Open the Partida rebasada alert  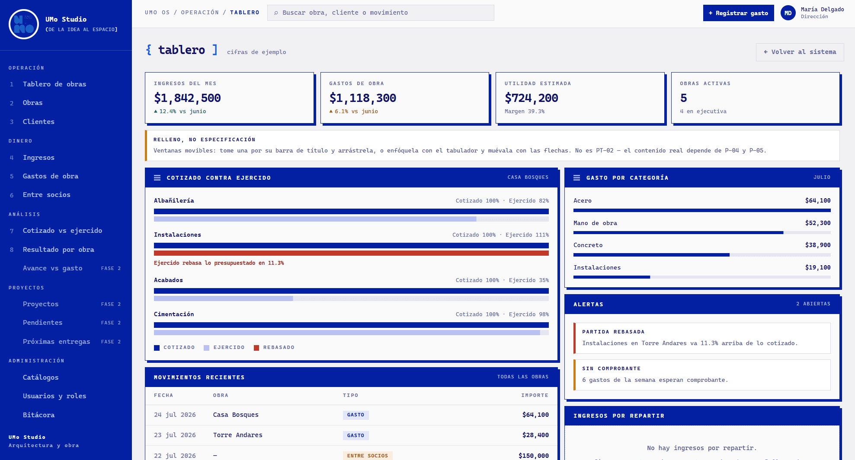(x=702, y=338)
